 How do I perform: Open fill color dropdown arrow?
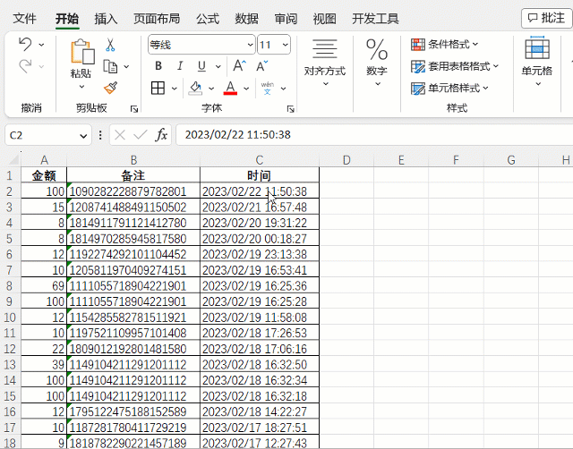pos(211,89)
